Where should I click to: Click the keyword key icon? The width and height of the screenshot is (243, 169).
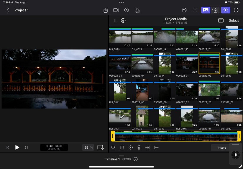coord(139,147)
